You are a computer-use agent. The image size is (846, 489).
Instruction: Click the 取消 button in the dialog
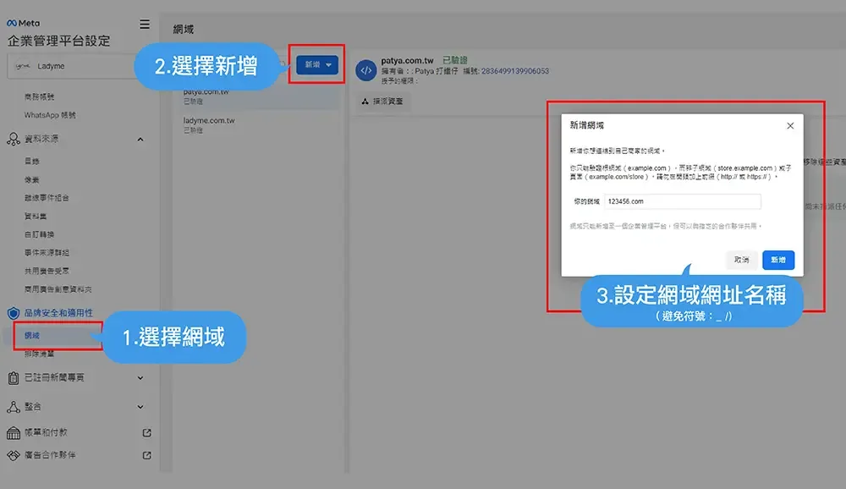742,260
